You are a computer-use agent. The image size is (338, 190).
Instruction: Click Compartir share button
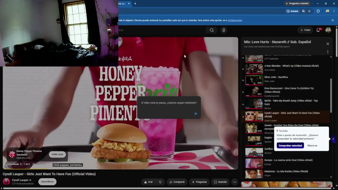pyautogui.click(x=177, y=182)
